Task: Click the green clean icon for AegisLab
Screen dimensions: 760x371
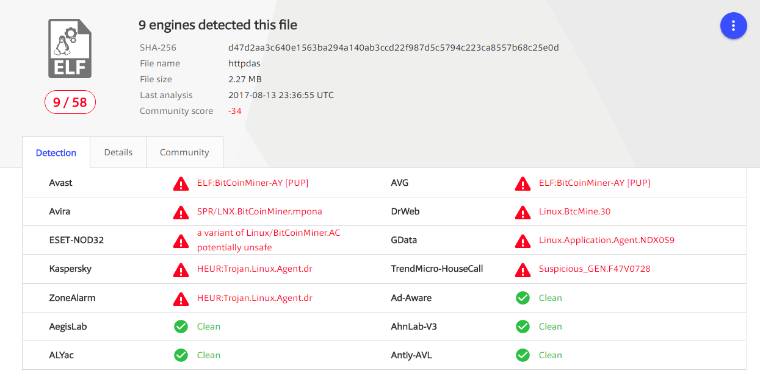Action: [181, 327]
